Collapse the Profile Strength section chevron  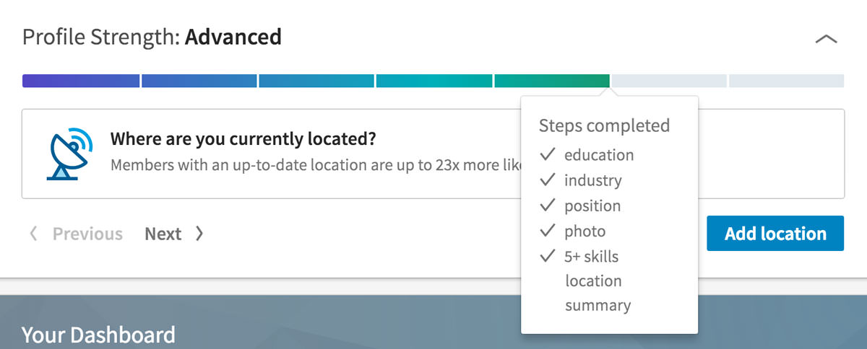[826, 39]
